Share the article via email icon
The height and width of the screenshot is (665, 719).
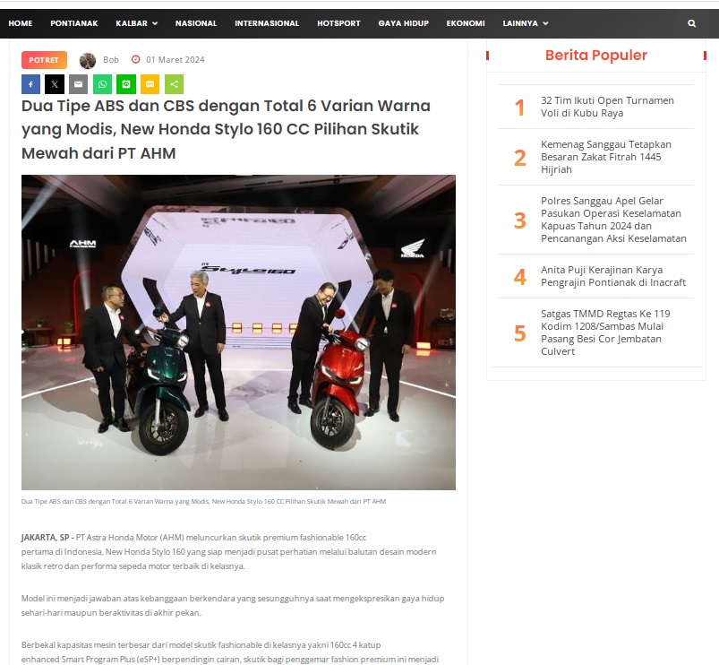coord(79,84)
